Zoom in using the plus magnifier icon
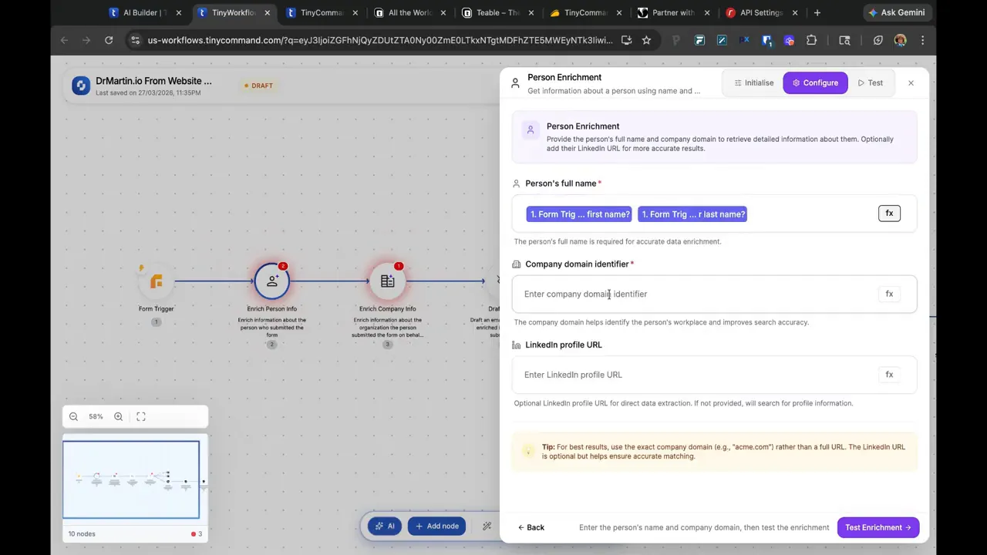987x555 pixels. [x=117, y=416]
